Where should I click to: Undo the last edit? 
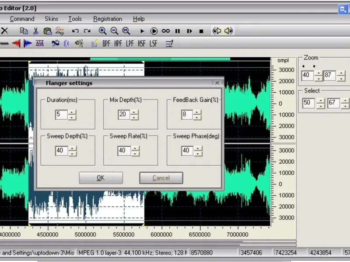pos(75,31)
